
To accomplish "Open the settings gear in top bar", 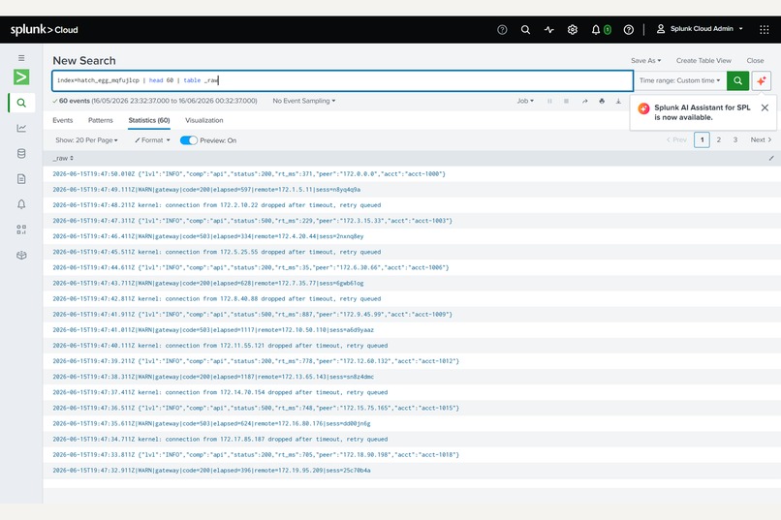I will pyautogui.click(x=573, y=30).
